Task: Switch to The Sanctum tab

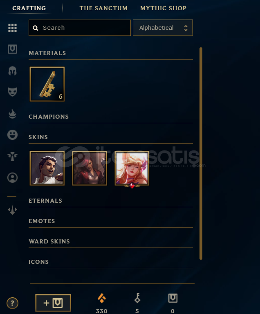Action: tap(103, 8)
